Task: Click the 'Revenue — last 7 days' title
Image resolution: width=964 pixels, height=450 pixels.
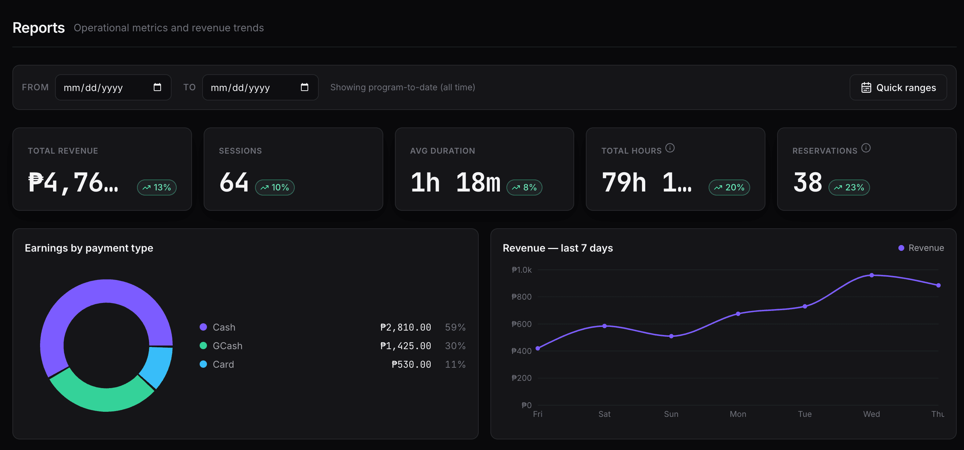Action: pos(557,248)
